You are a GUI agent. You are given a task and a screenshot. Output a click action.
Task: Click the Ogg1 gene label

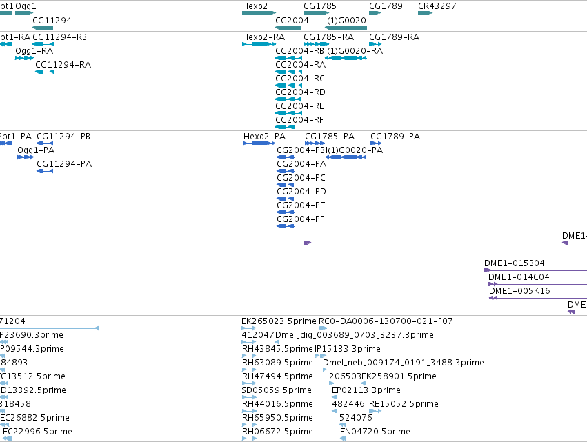tap(26, 6)
